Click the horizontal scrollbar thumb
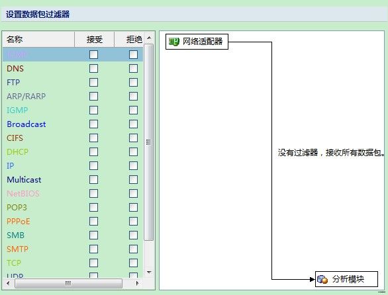This screenshot has width=388, height=295. (69, 283)
